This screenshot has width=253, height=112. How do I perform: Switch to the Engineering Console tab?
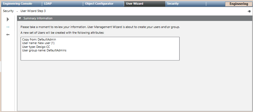click(x=18, y=4)
